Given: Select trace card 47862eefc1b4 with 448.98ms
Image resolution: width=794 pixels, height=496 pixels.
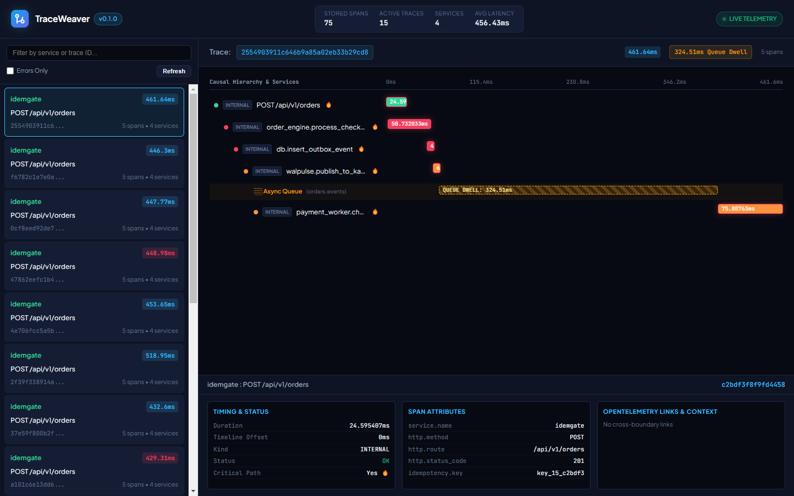Looking at the screenshot, I should point(94,266).
